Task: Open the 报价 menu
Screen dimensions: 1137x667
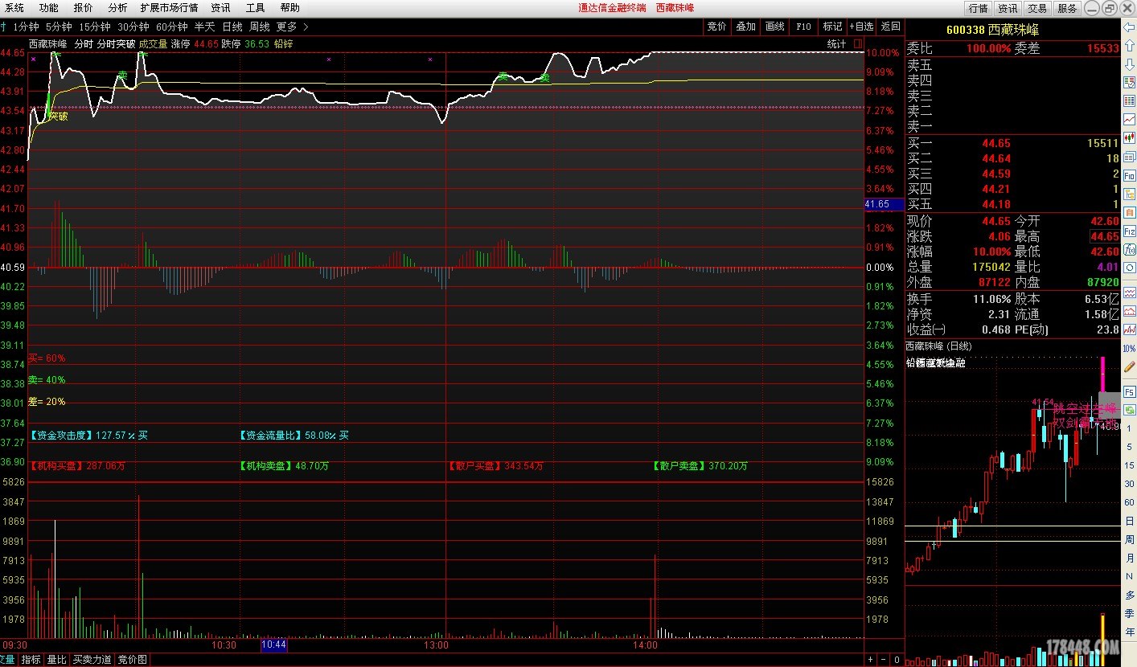Action: point(83,7)
